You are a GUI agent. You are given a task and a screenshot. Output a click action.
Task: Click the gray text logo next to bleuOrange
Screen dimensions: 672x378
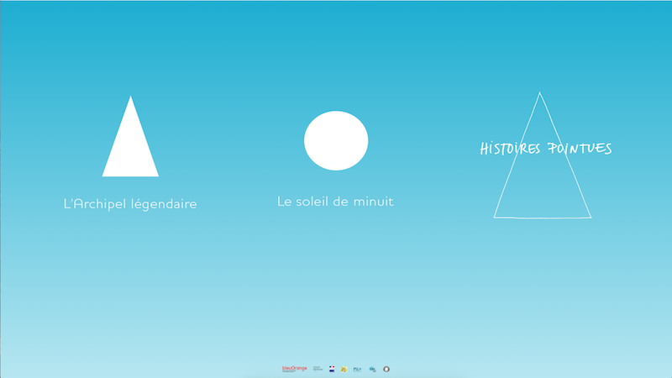point(318,369)
